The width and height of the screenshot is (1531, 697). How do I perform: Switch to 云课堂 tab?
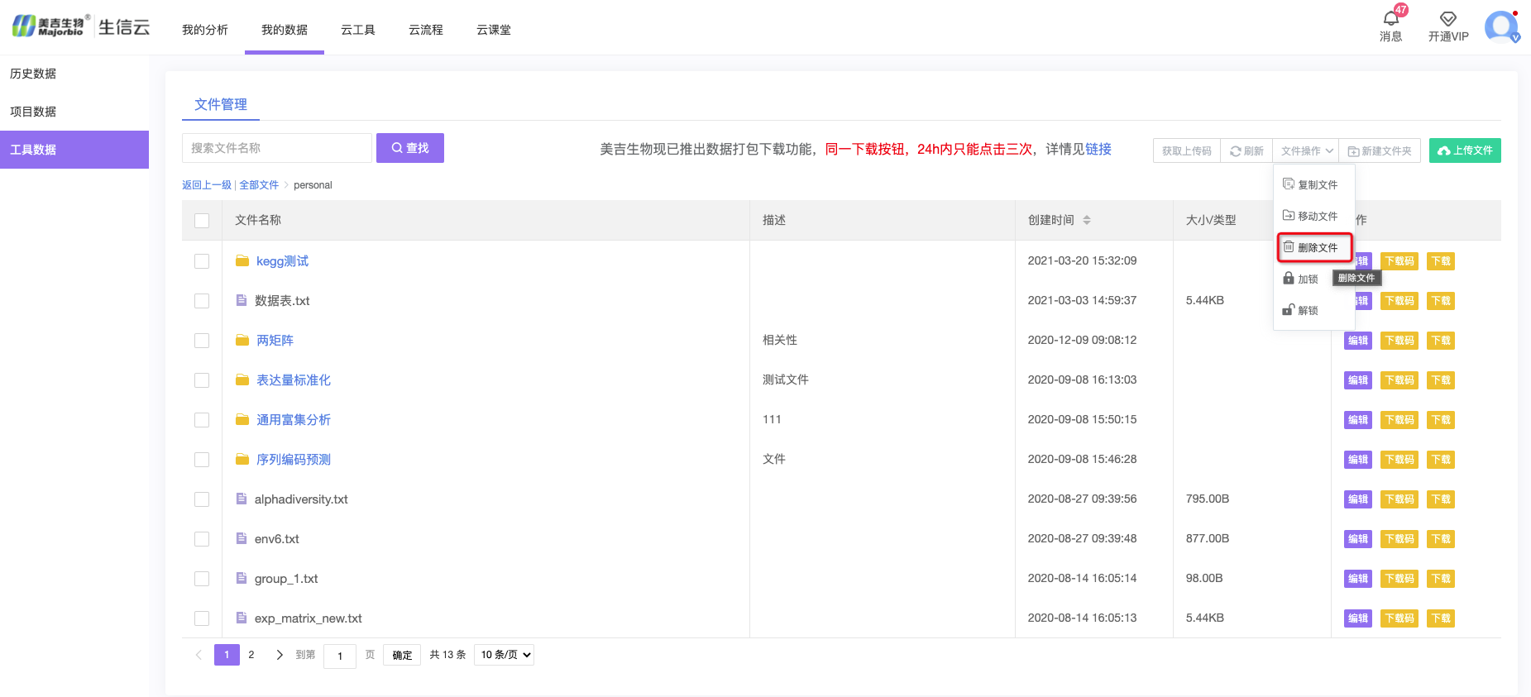coord(494,30)
